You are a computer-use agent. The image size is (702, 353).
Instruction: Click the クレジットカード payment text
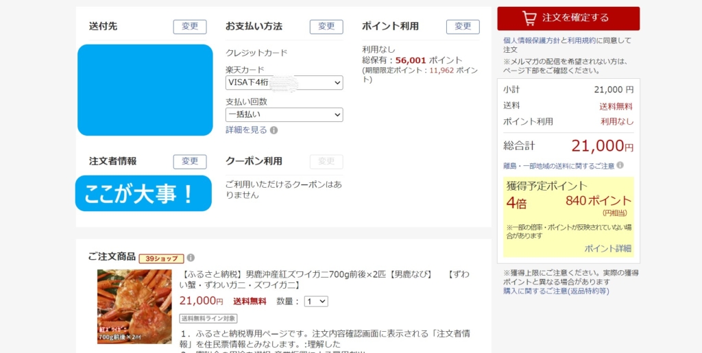click(256, 53)
